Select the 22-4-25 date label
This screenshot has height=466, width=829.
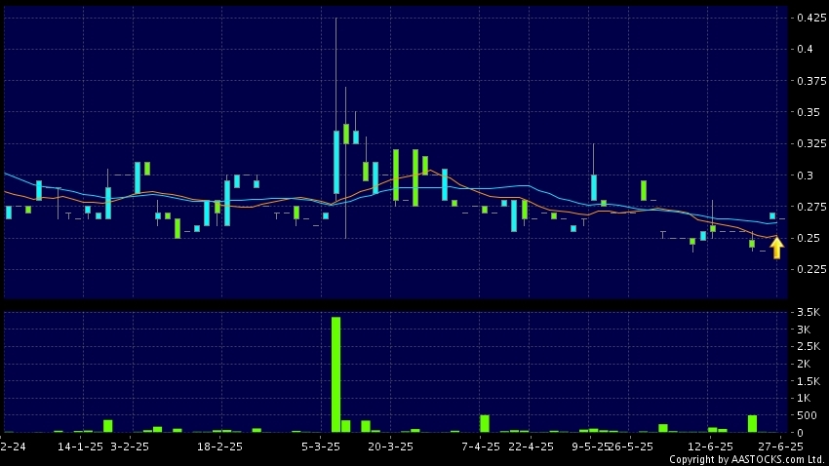(531, 447)
